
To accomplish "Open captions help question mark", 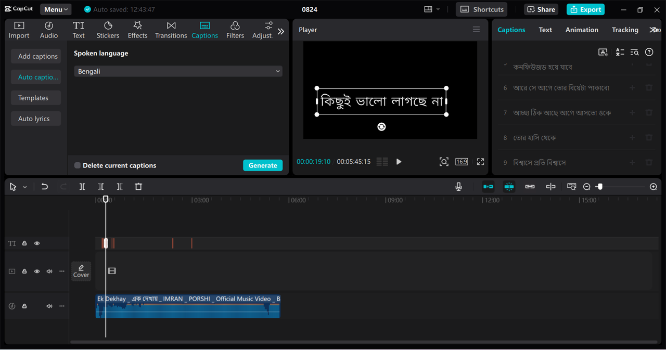I will pyautogui.click(x=649, y=52).
